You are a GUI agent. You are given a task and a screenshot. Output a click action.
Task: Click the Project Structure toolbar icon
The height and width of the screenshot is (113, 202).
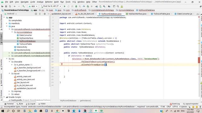coord(109,6)
